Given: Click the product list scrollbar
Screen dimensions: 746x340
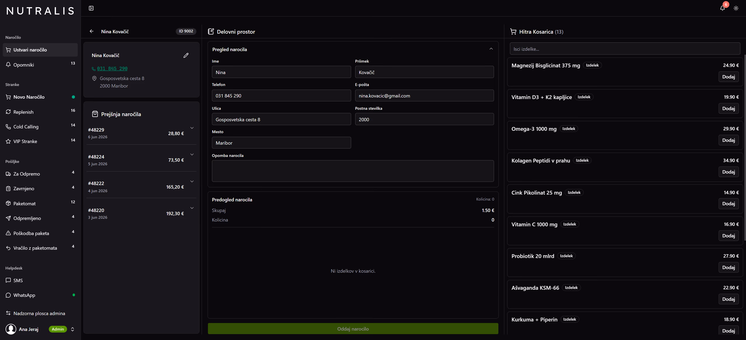Looking at the screenshot, I should tap(745, 147).
